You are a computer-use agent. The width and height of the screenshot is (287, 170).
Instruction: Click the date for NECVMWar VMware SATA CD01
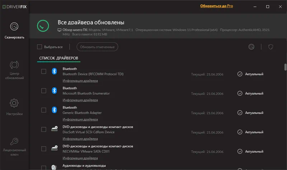pyautogui.click(x=215, y=152)
